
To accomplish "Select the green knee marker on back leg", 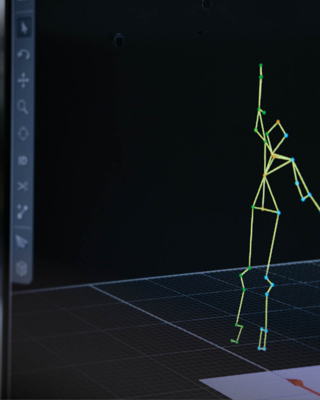I will [x=241, y=275].
